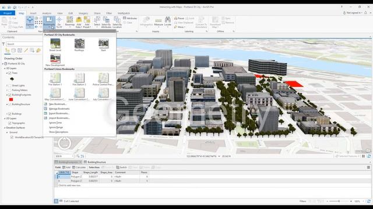
Task: Toggle the Buildings layer checkbox
Action: tap(10, 114)
